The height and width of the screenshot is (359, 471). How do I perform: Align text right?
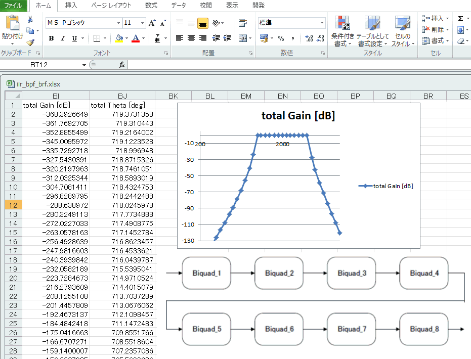(203, 38)
